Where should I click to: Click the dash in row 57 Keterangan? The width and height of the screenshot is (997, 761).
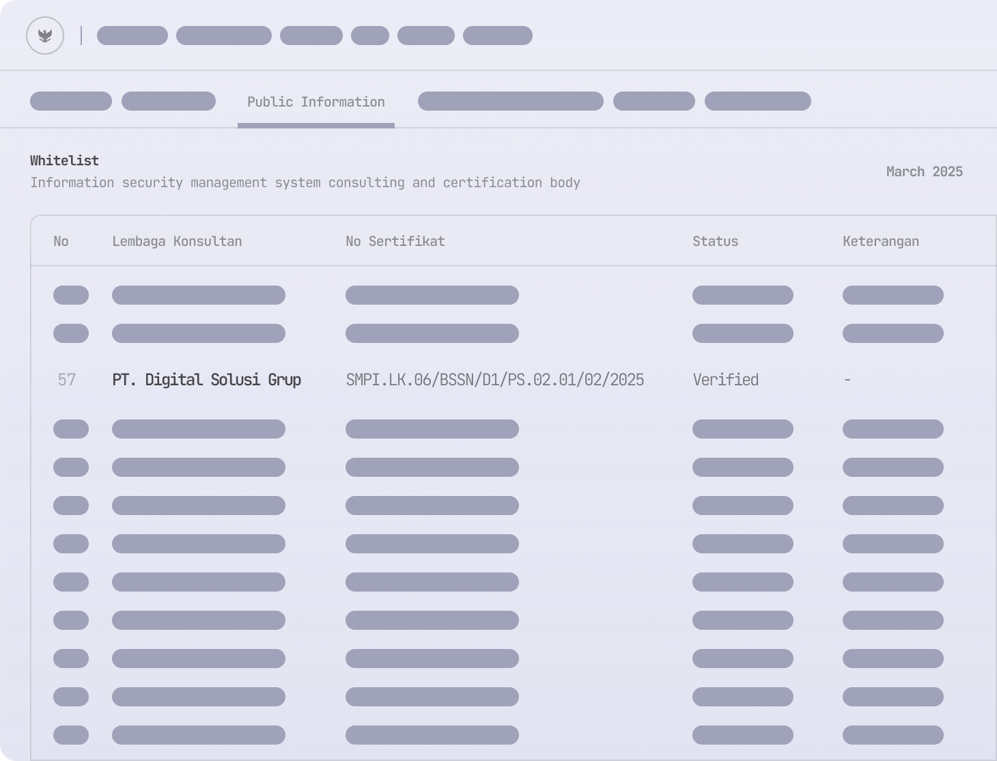847,380
